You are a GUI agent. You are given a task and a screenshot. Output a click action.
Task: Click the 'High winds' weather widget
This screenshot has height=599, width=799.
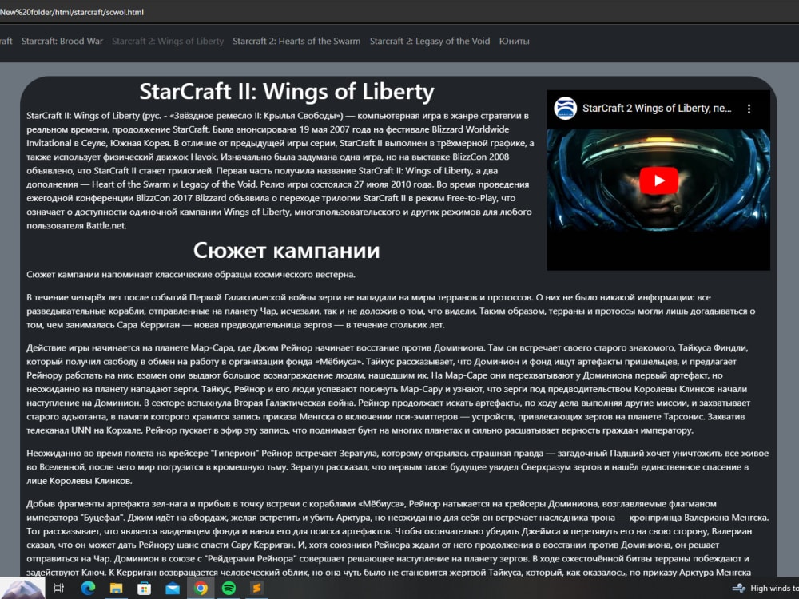[x=765, y=589]
